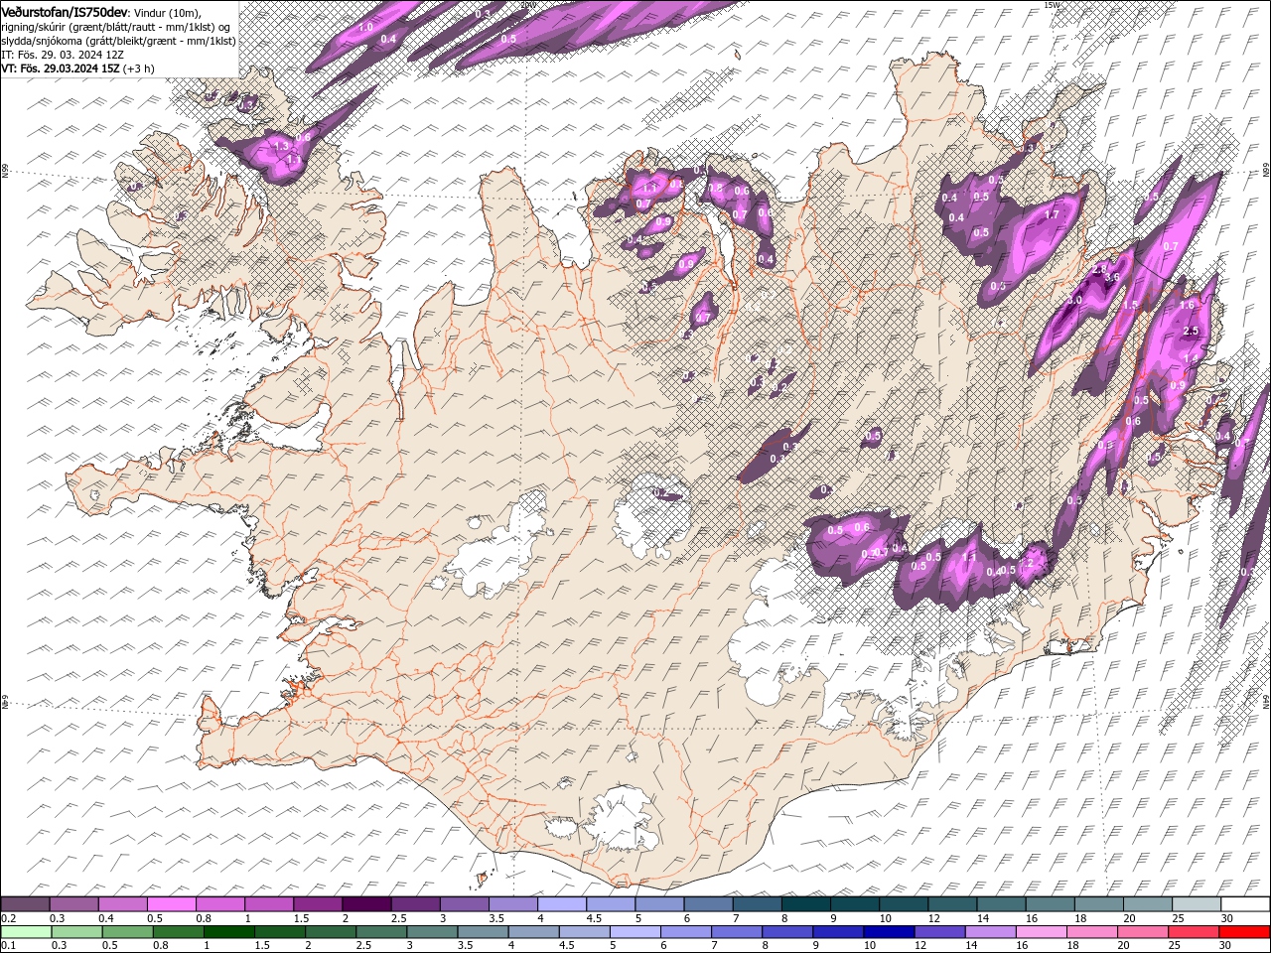Screen dimensions: 1271x953
Task: Click the green 0.8 rain-scale swatch
Action: (x=178, y=932)
